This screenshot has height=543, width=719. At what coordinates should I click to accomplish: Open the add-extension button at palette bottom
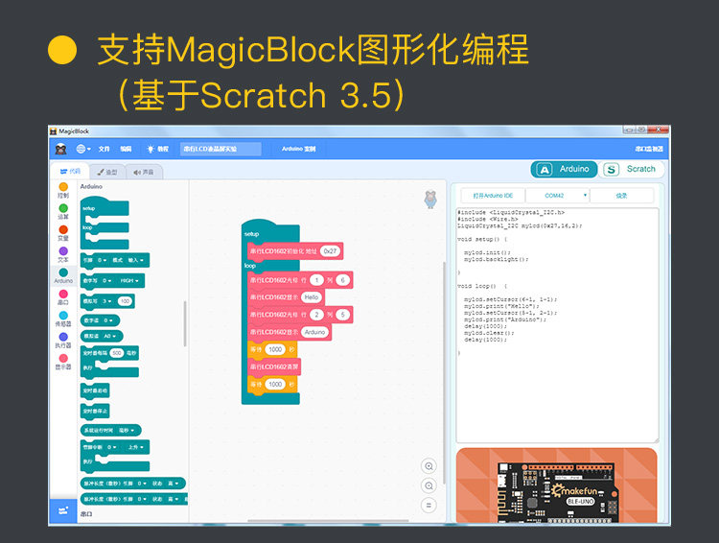click(63, 510)
